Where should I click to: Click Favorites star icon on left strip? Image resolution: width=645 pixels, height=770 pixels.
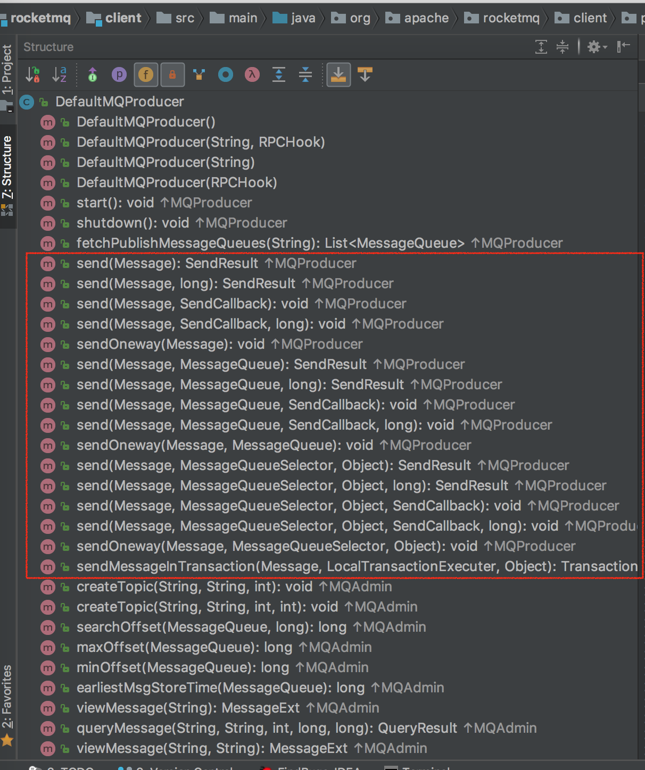pyautogui.click(x=7, y=740)
